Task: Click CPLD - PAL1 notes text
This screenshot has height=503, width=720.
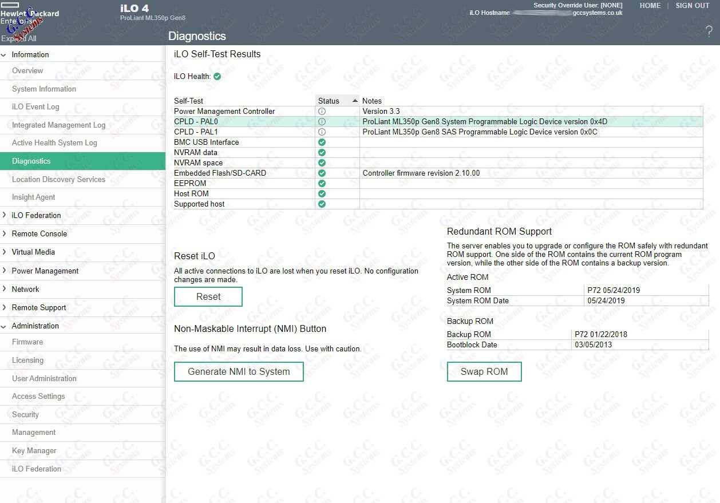Action: point(480,132)
